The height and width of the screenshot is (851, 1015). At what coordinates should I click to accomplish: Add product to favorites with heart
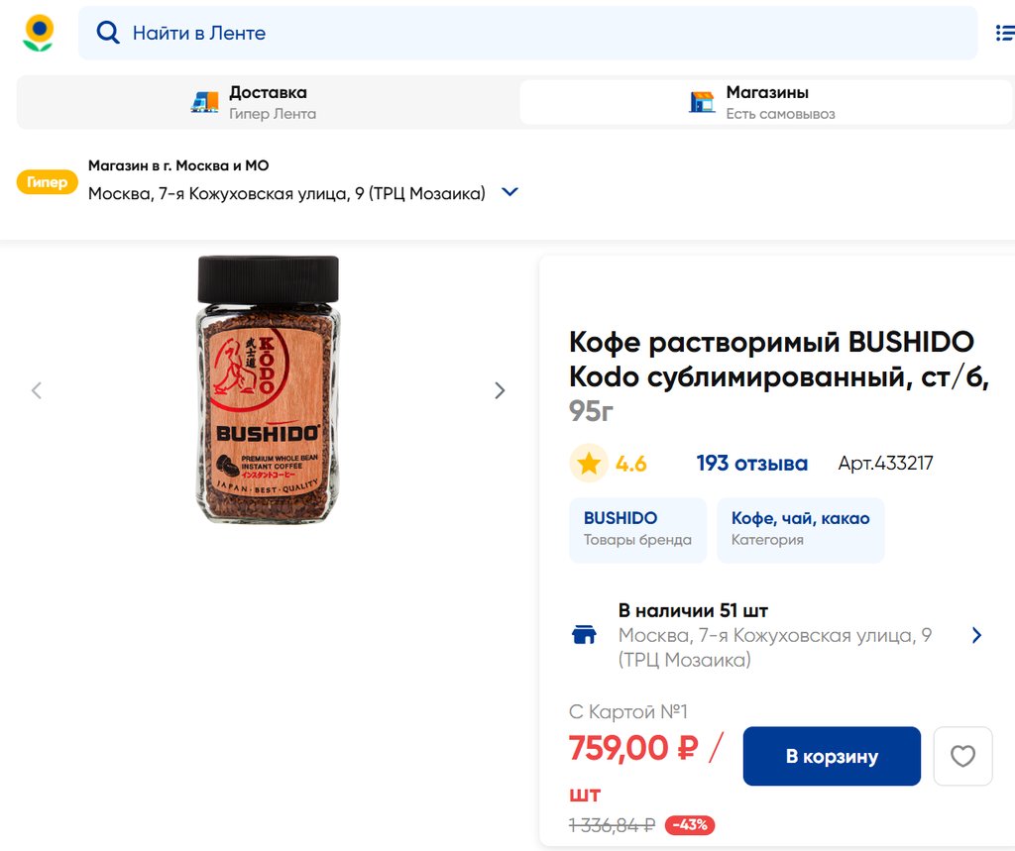click(962, 757)
